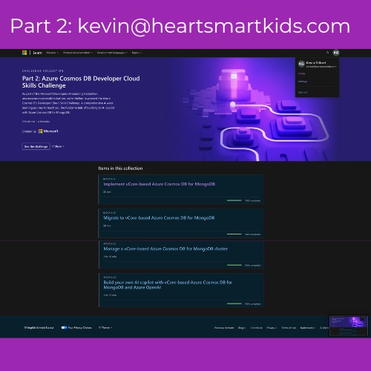
Task: Open the Privacy footer link
Action: (x=272, y=328)
